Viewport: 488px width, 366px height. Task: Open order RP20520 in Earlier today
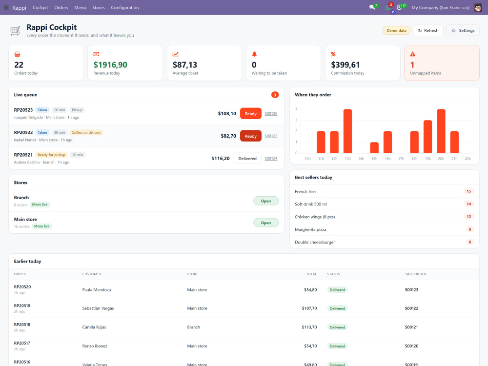22,286
